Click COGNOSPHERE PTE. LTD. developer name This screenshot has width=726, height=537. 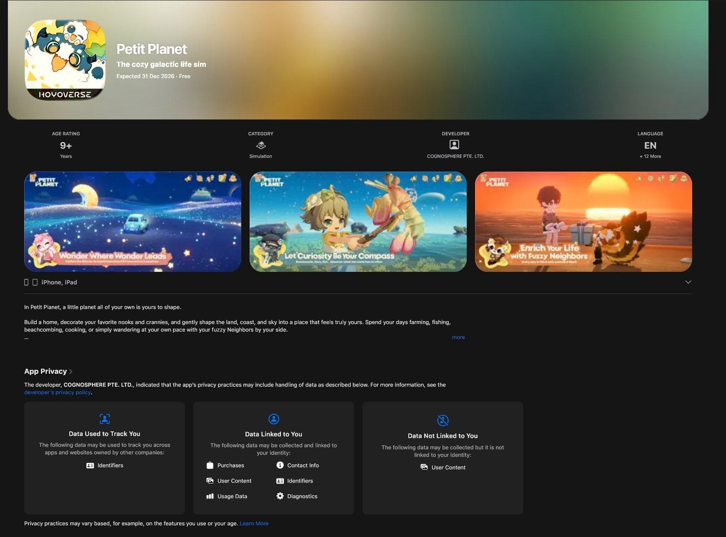(455, 156)
